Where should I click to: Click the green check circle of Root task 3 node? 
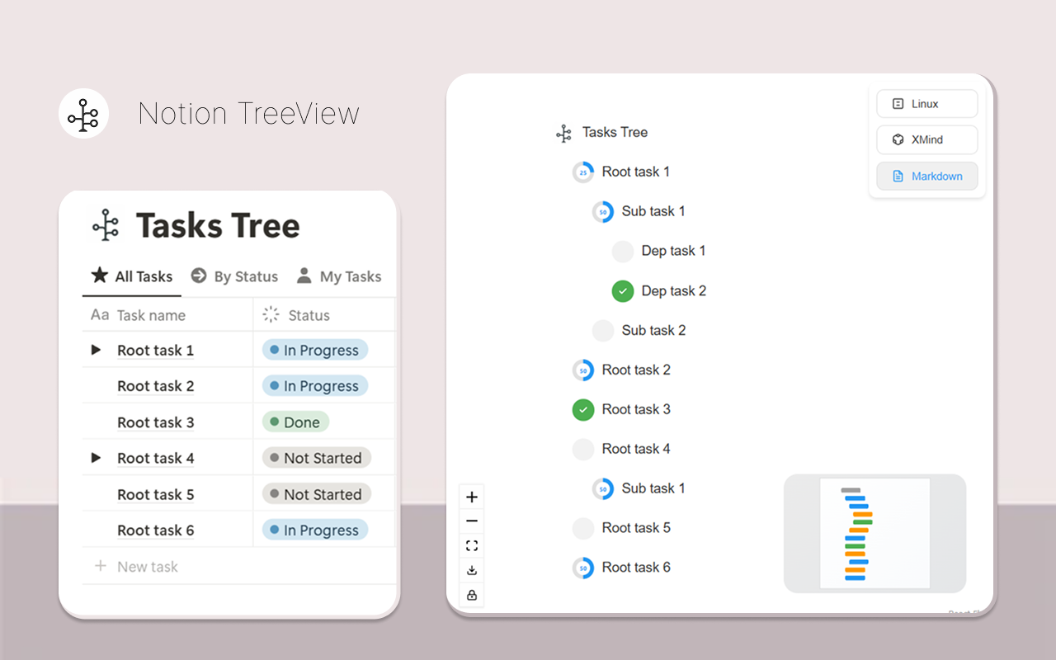pos(583,410)
